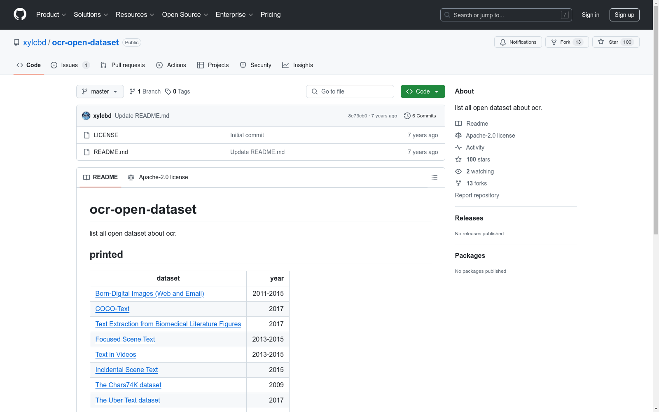
Task: Open the Packages heading link
Action: 470,256
